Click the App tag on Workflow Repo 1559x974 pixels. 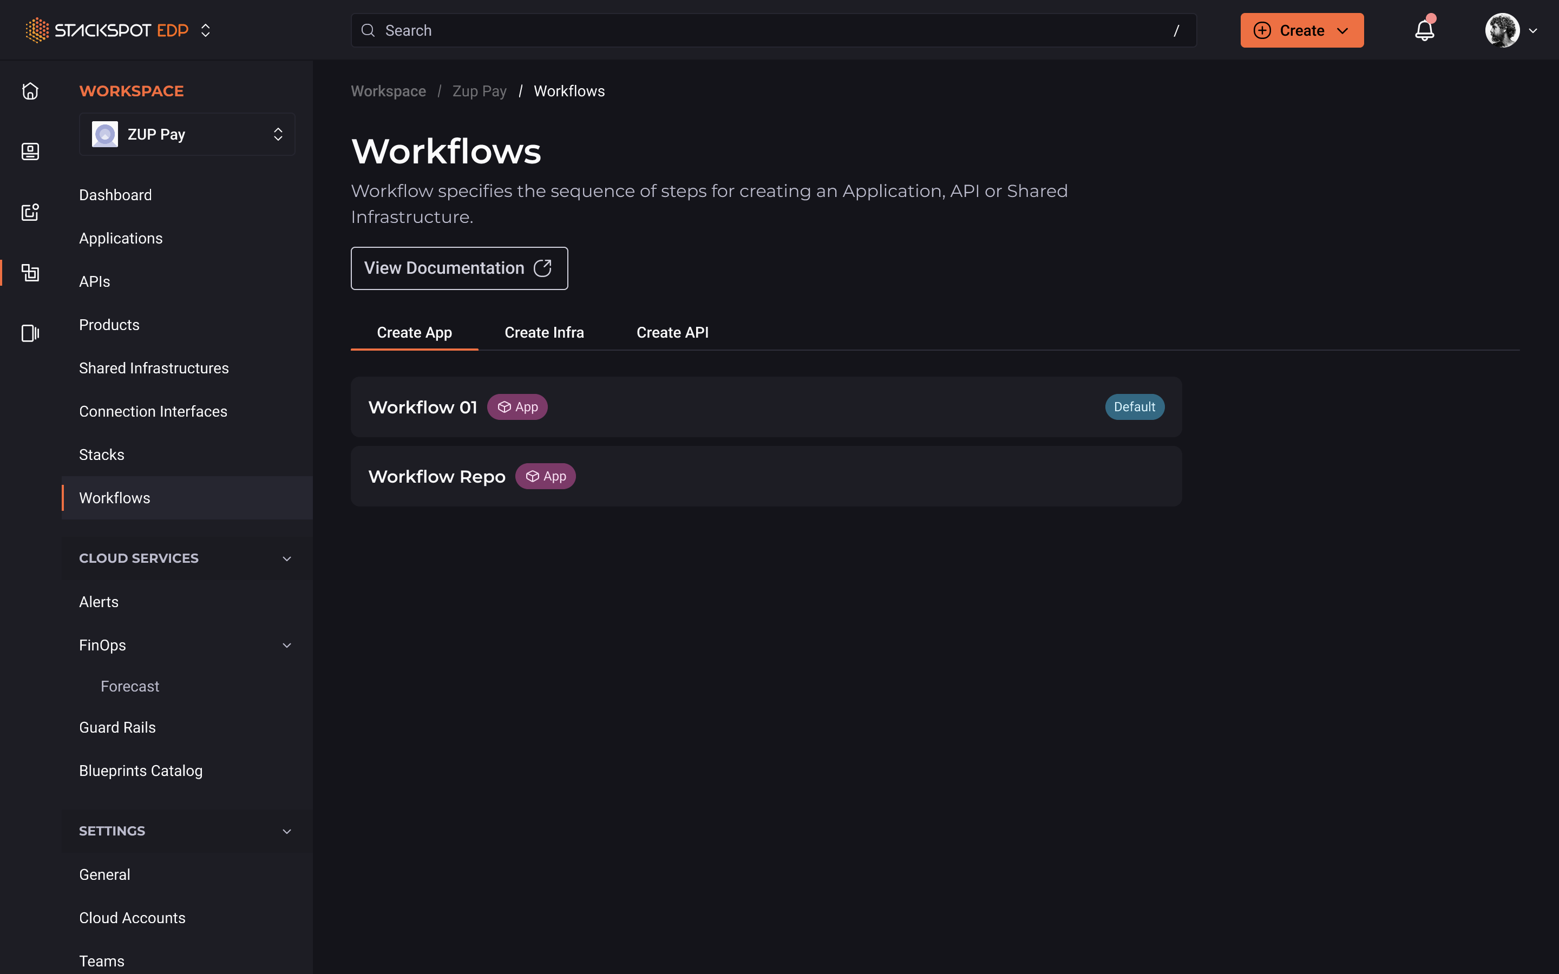pyautogui.click(x=545, y=476)
